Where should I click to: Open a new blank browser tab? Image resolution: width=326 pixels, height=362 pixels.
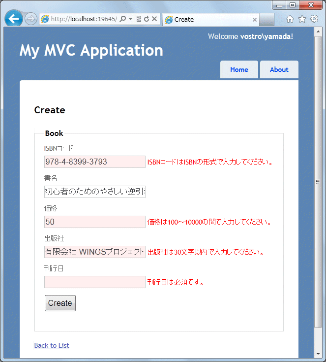[267, 20]
